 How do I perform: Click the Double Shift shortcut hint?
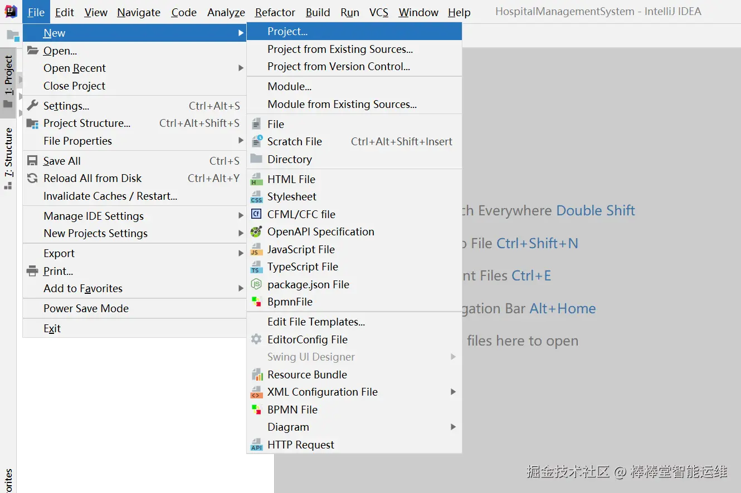pos(596,210)
